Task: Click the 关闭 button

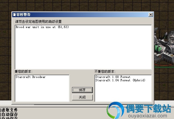Action: coord(82,97)
